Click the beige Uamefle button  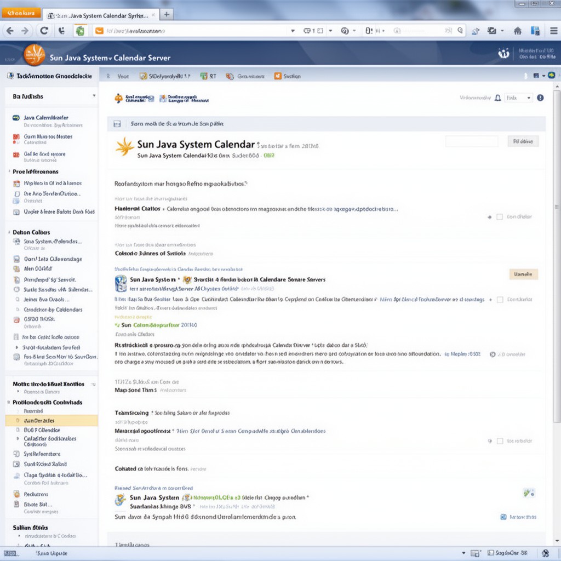(x=523, y=274)
